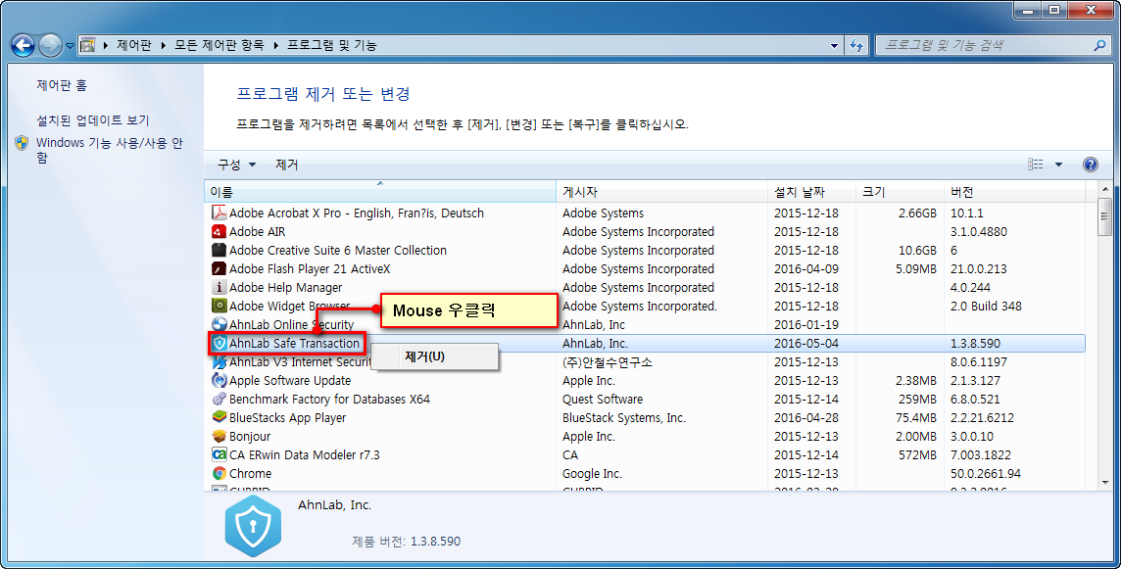Viewport: 1121px width, 569px height.
Task: Go to 모든 제어판 항목 breadcrumb
Action: pyautogui.click(x=219, y=45)
